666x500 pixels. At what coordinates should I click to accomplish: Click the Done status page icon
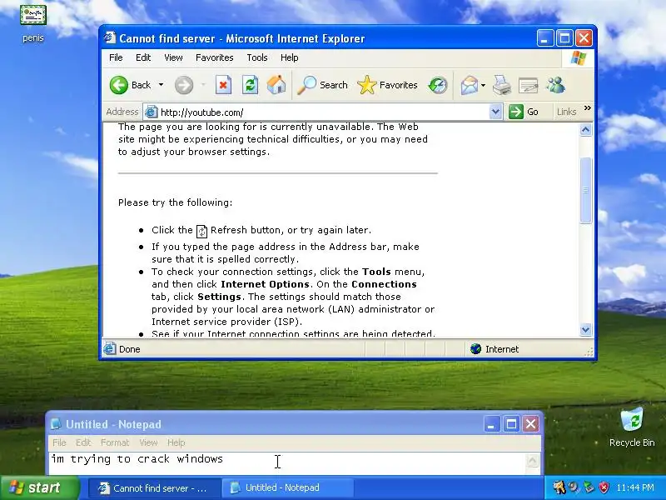(x=110, y=348)
